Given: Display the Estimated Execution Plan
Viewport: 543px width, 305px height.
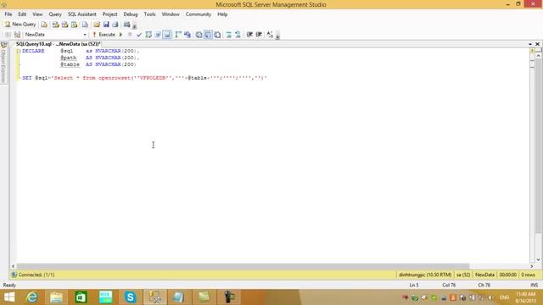Looking at the screenshot, I should (x=148, y=35).
